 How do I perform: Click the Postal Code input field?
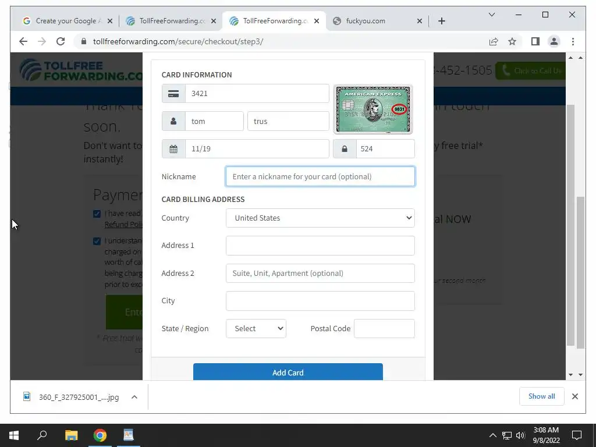pos(384,328)
